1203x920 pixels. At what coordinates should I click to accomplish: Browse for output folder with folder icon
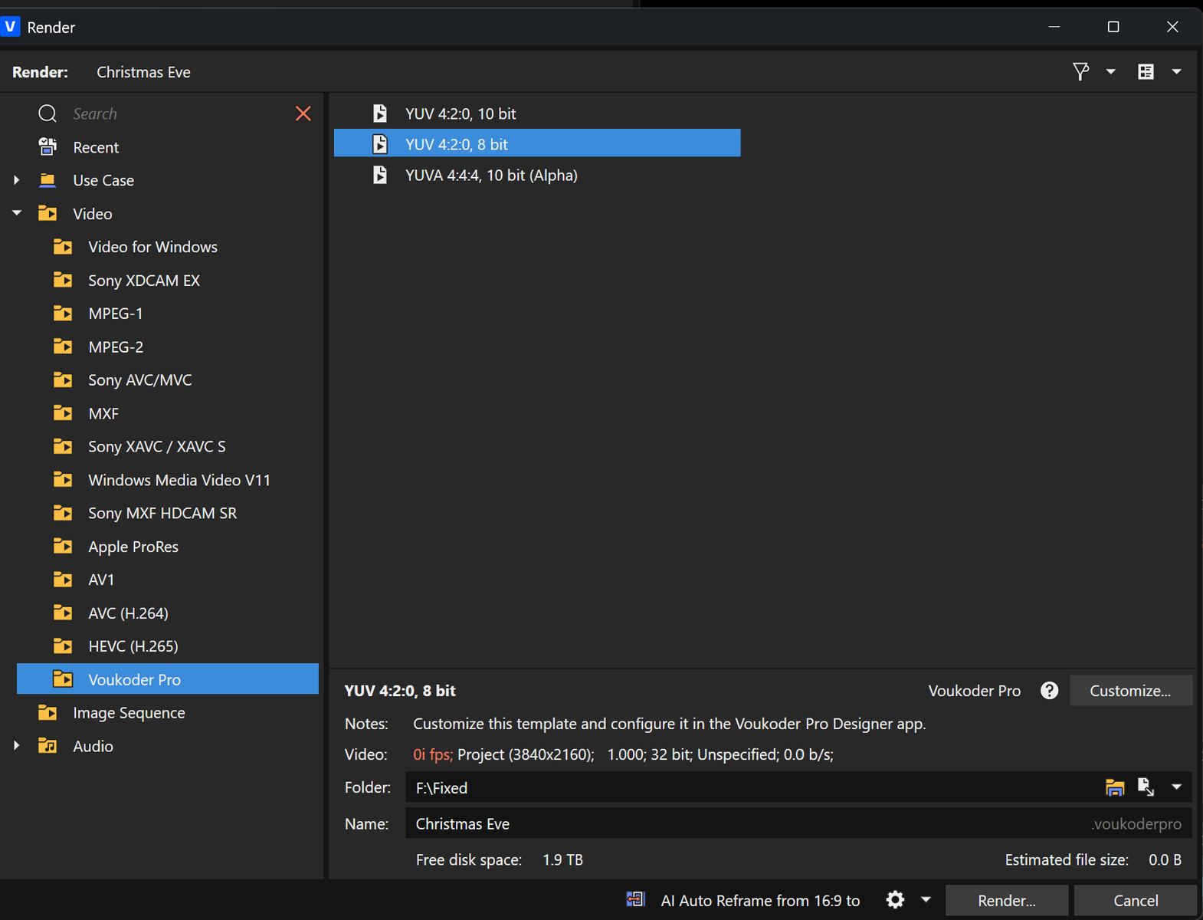coord(1114,787)
